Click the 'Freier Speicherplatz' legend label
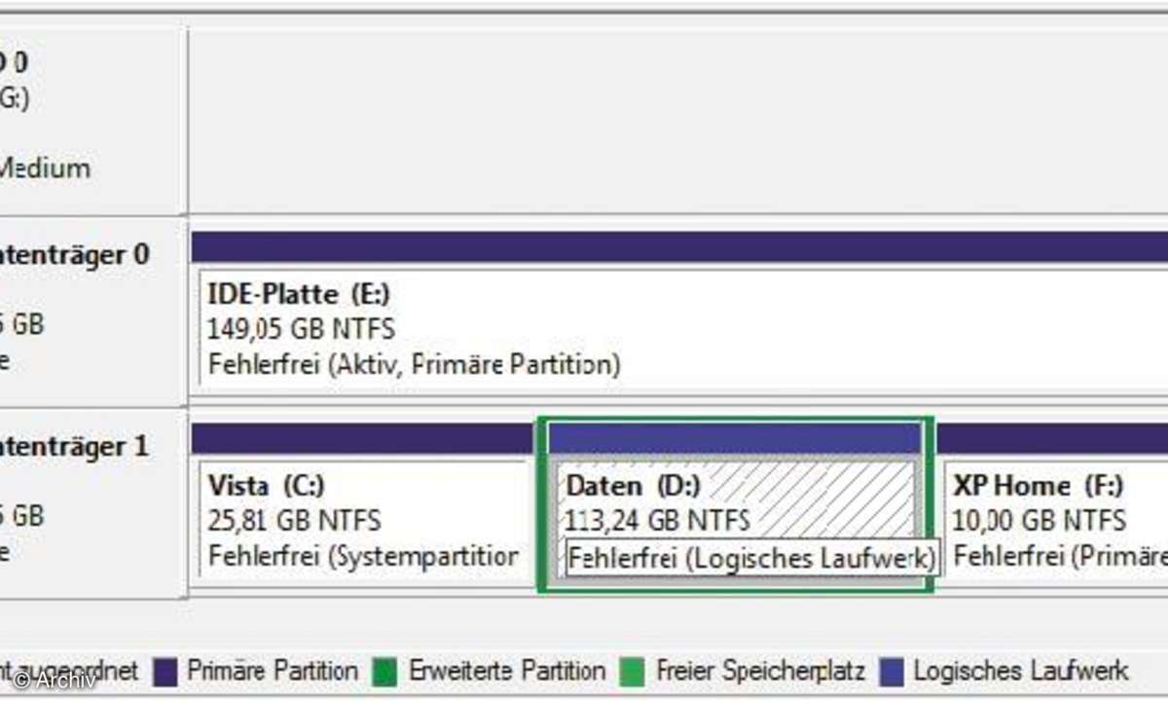Viewport: 1168px width, 701px height. coord(762,672)
